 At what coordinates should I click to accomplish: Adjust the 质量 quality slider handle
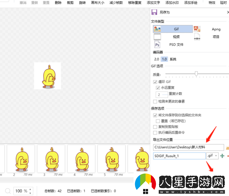tap(196, 73)
